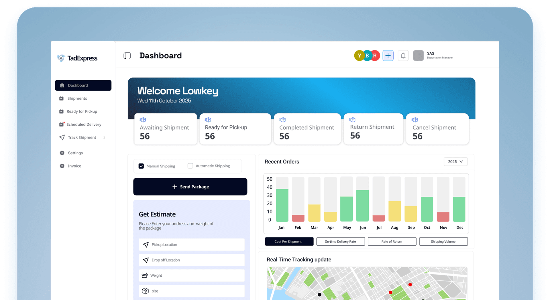The image size is (550, 300).
Task: Click the Shipments sidebar icon
Action: click(61, 98)
